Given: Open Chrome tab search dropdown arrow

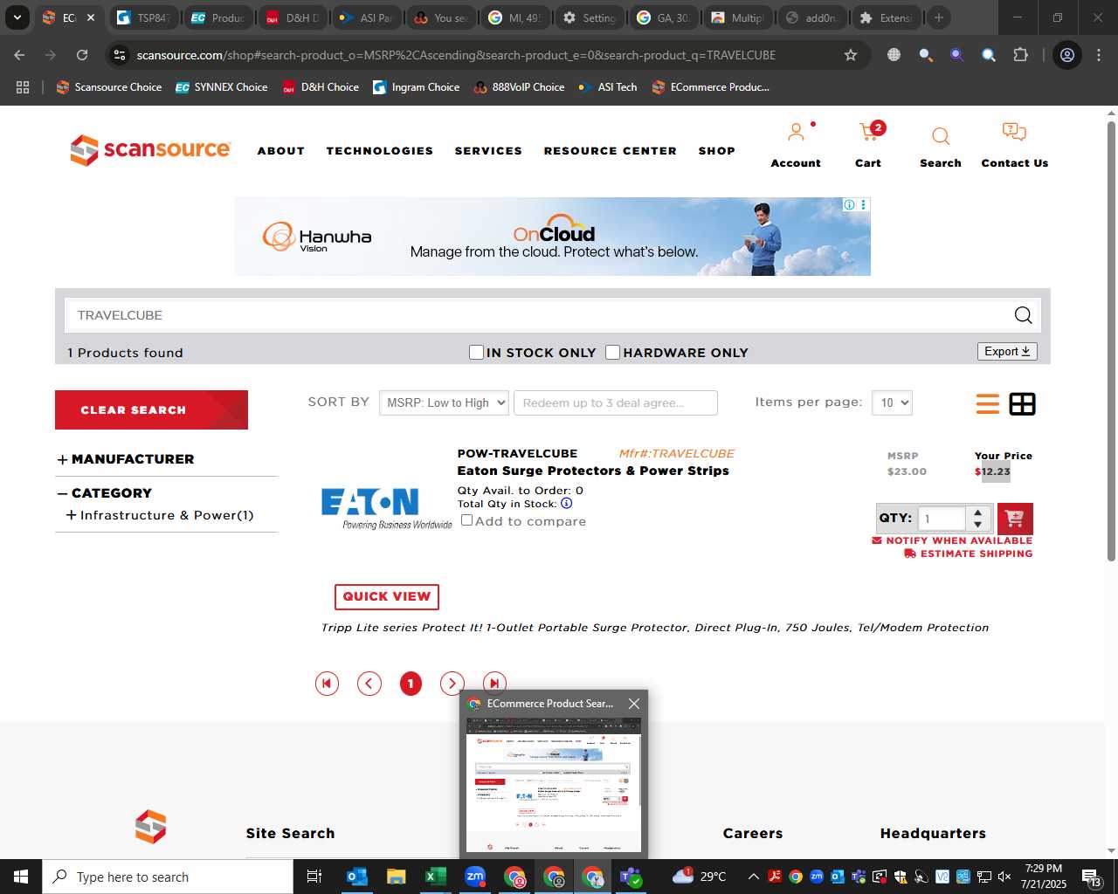Looking at the screenshot, I should click(17, 17).
